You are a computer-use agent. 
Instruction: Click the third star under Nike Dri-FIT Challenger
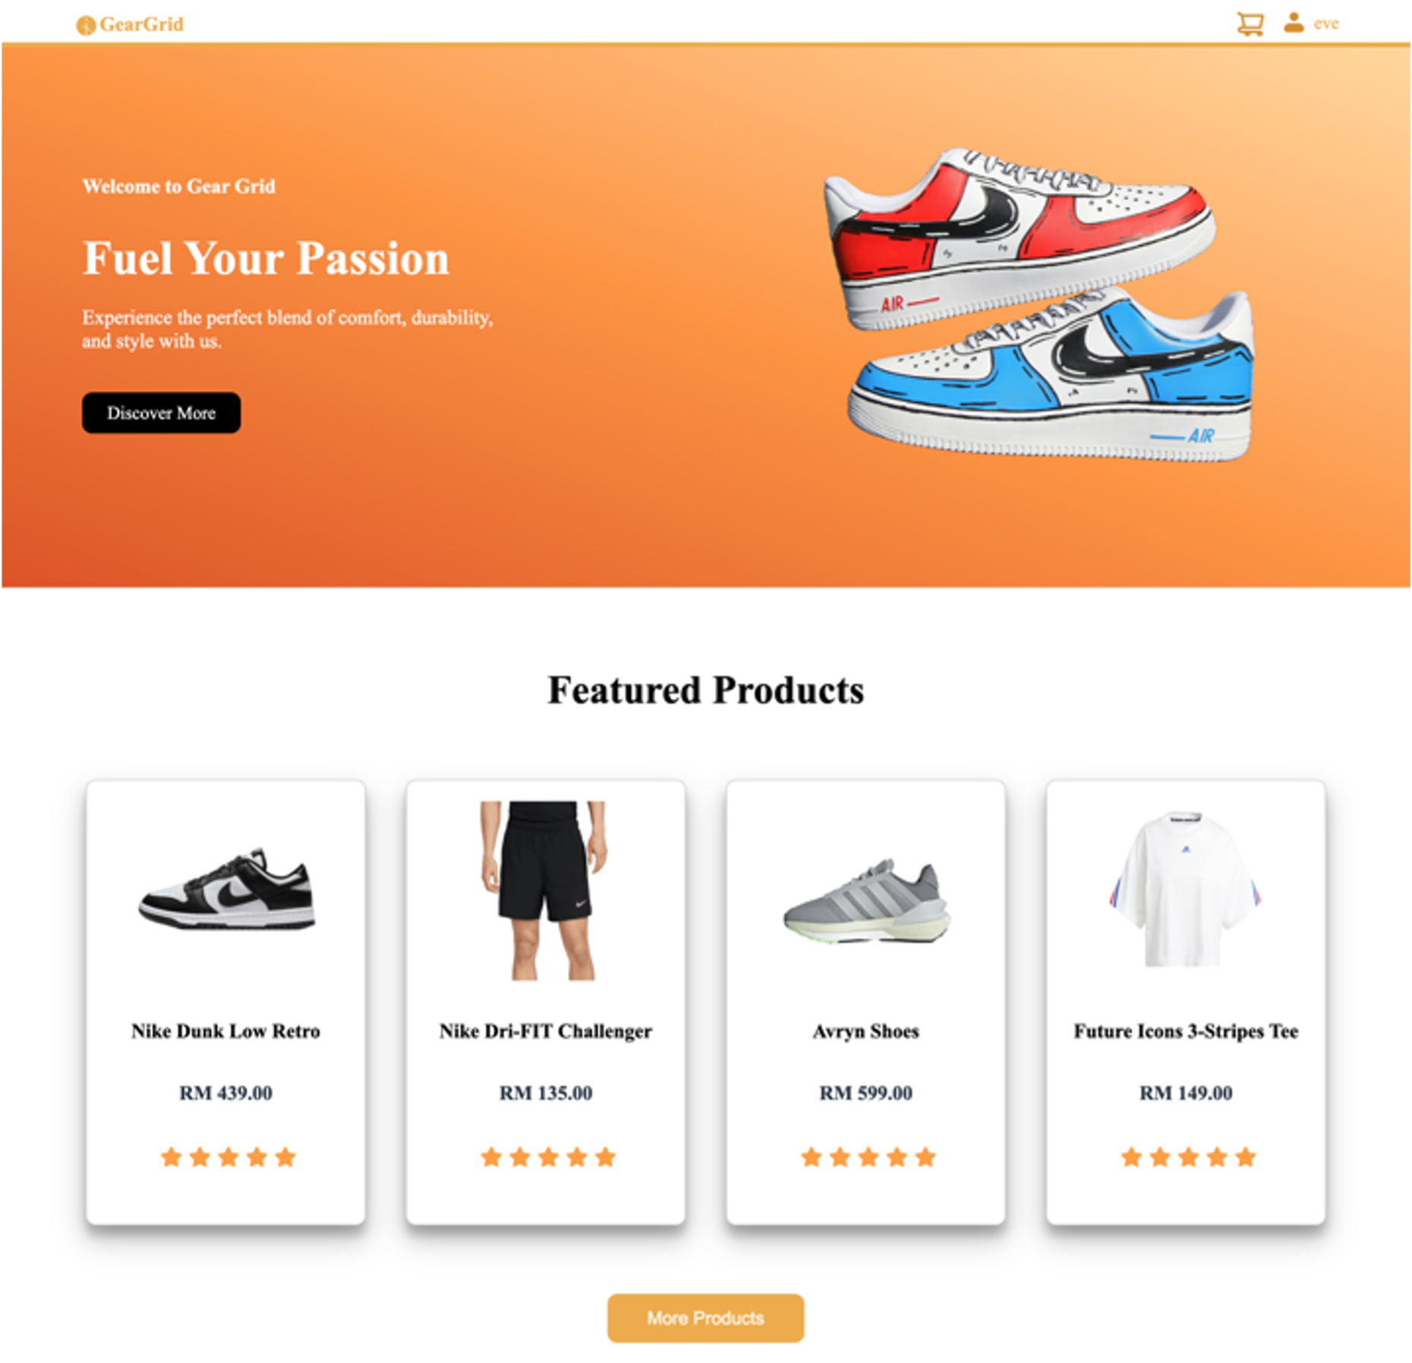(x=548, y=1157)
